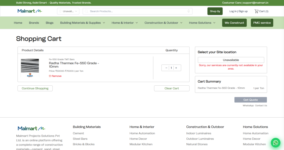
Task: Open Natural Stones footer link
Action: coord(197,144)
